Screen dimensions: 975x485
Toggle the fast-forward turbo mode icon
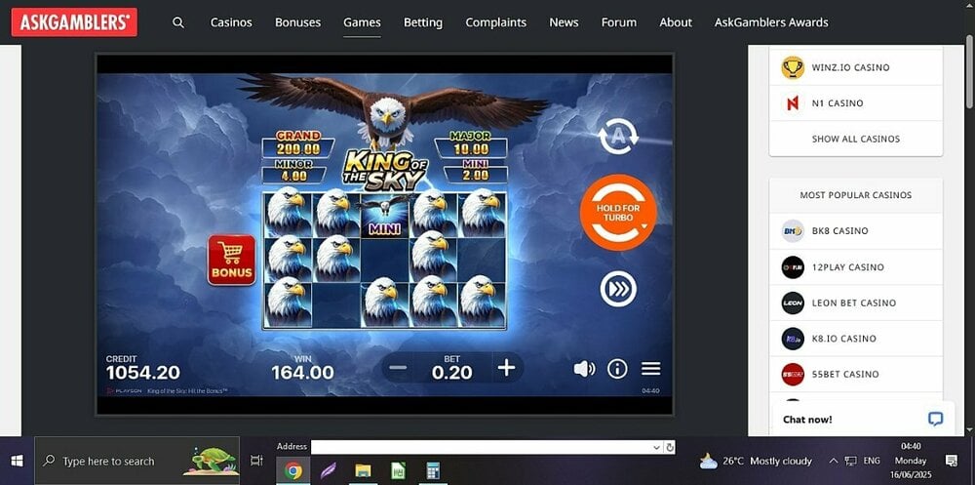[x=618, y=289]
